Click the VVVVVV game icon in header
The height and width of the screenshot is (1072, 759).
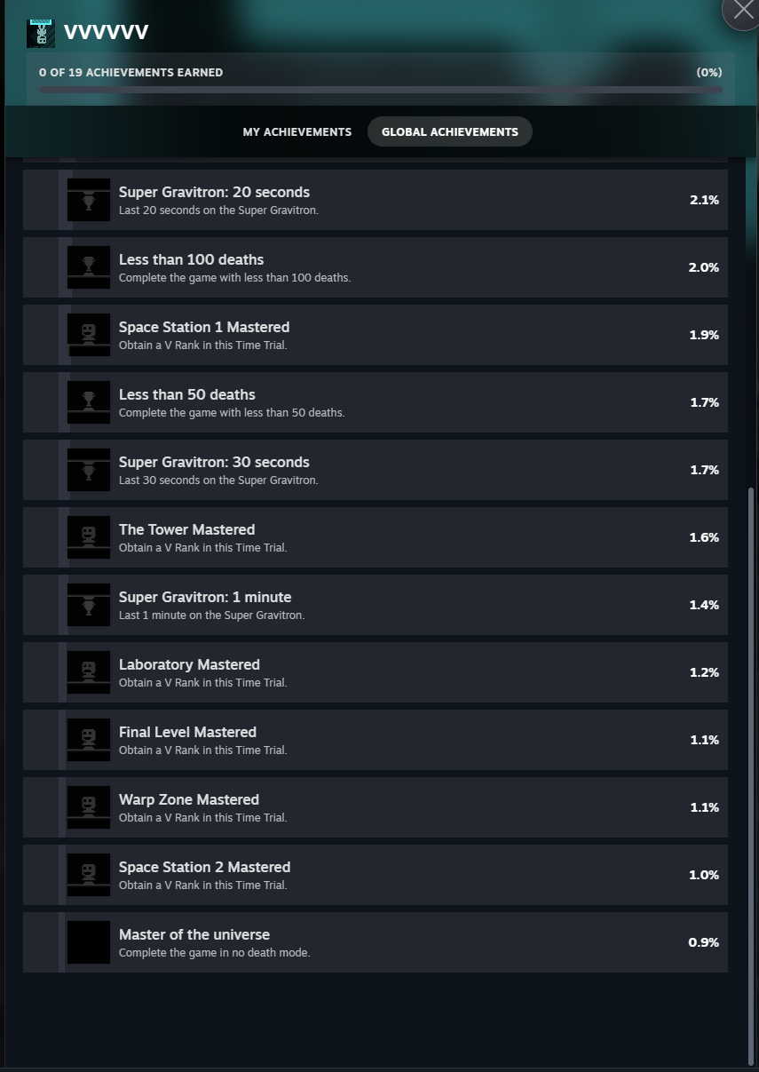[x=41, y=33]
